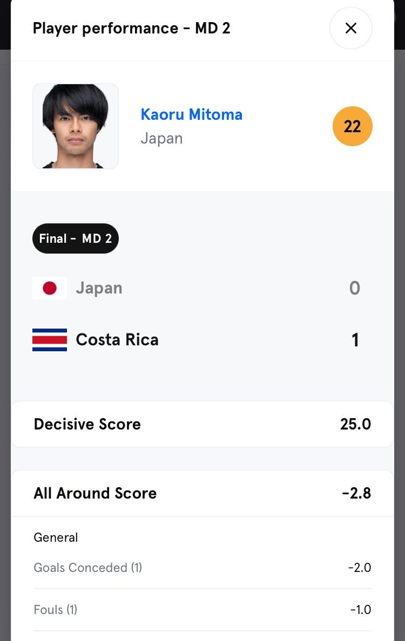Select the Costa Rica team name
The height and width of the screenshot is (641, 405).
coord(117,340)
